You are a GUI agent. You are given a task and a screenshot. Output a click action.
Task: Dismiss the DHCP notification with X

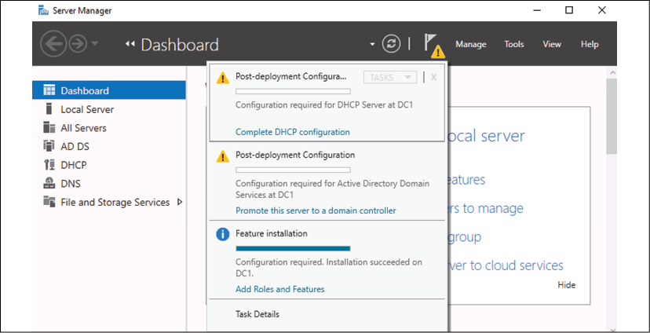433,77
